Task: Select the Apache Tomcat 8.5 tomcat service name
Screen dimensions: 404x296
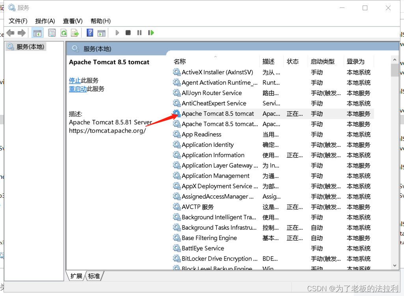Action: click(x=218, y=114)
